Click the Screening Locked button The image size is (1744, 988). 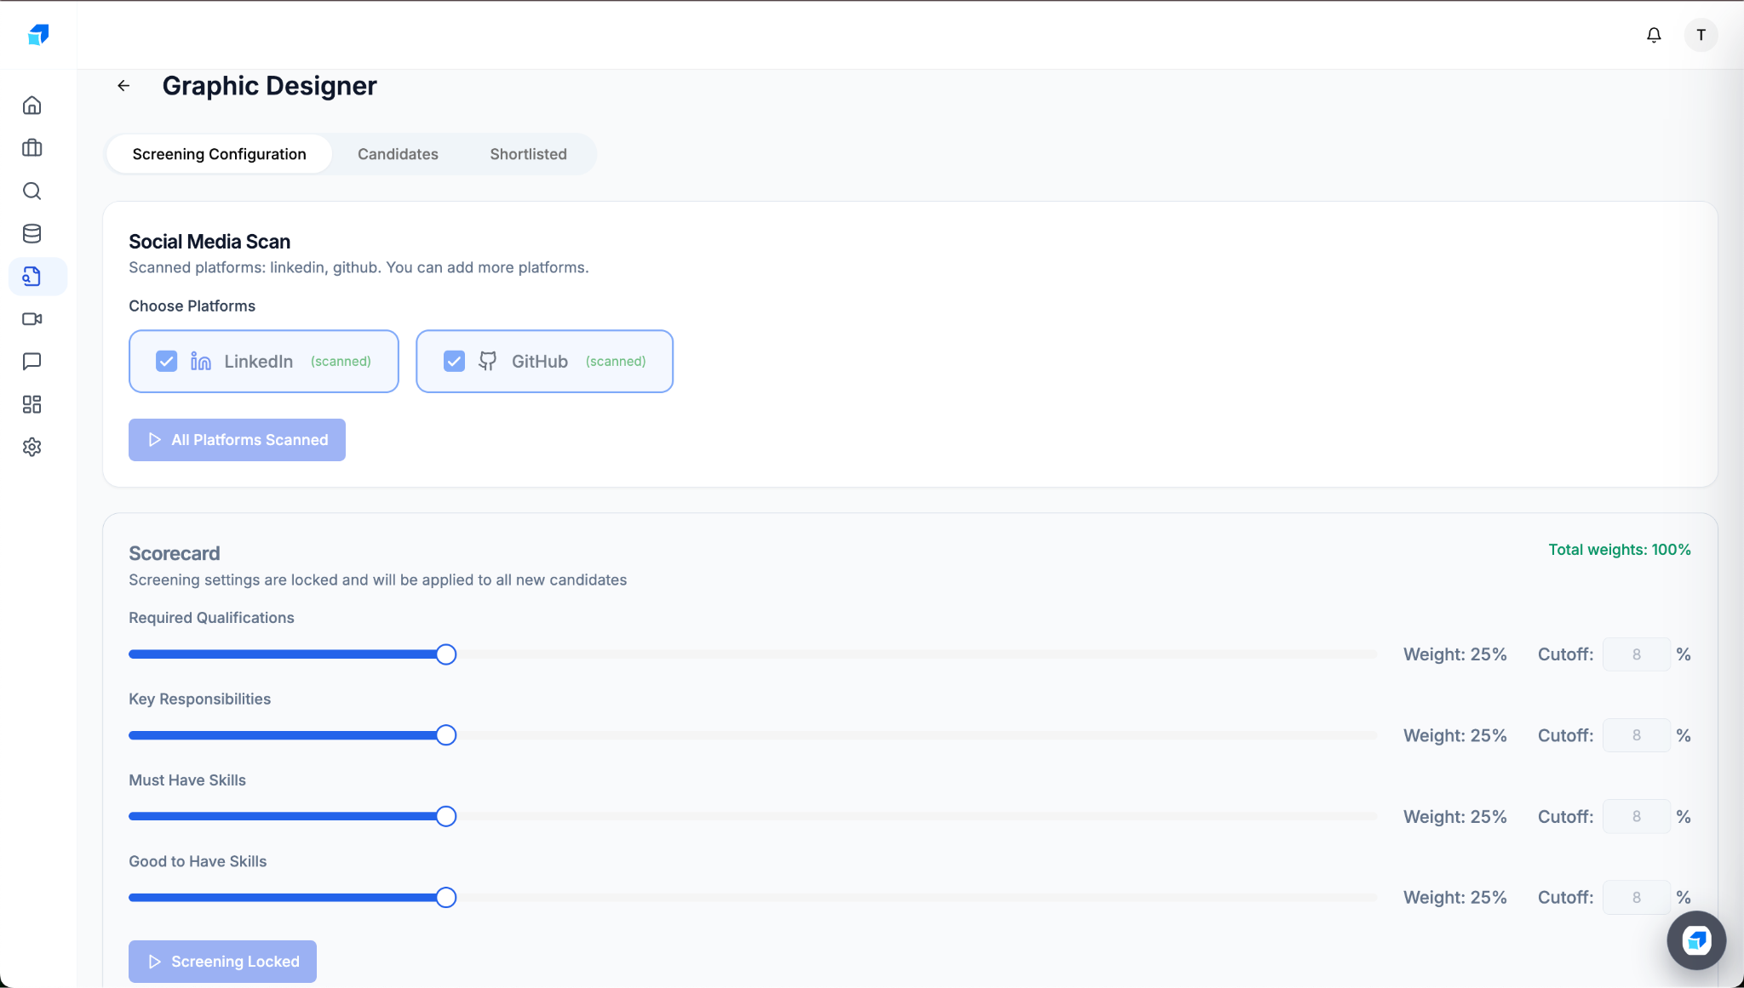pyautogui.click(x=221, y=961)
